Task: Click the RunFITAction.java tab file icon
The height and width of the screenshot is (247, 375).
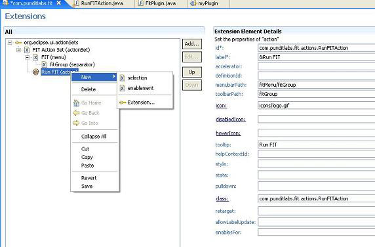Action: [x=76, y=3]
